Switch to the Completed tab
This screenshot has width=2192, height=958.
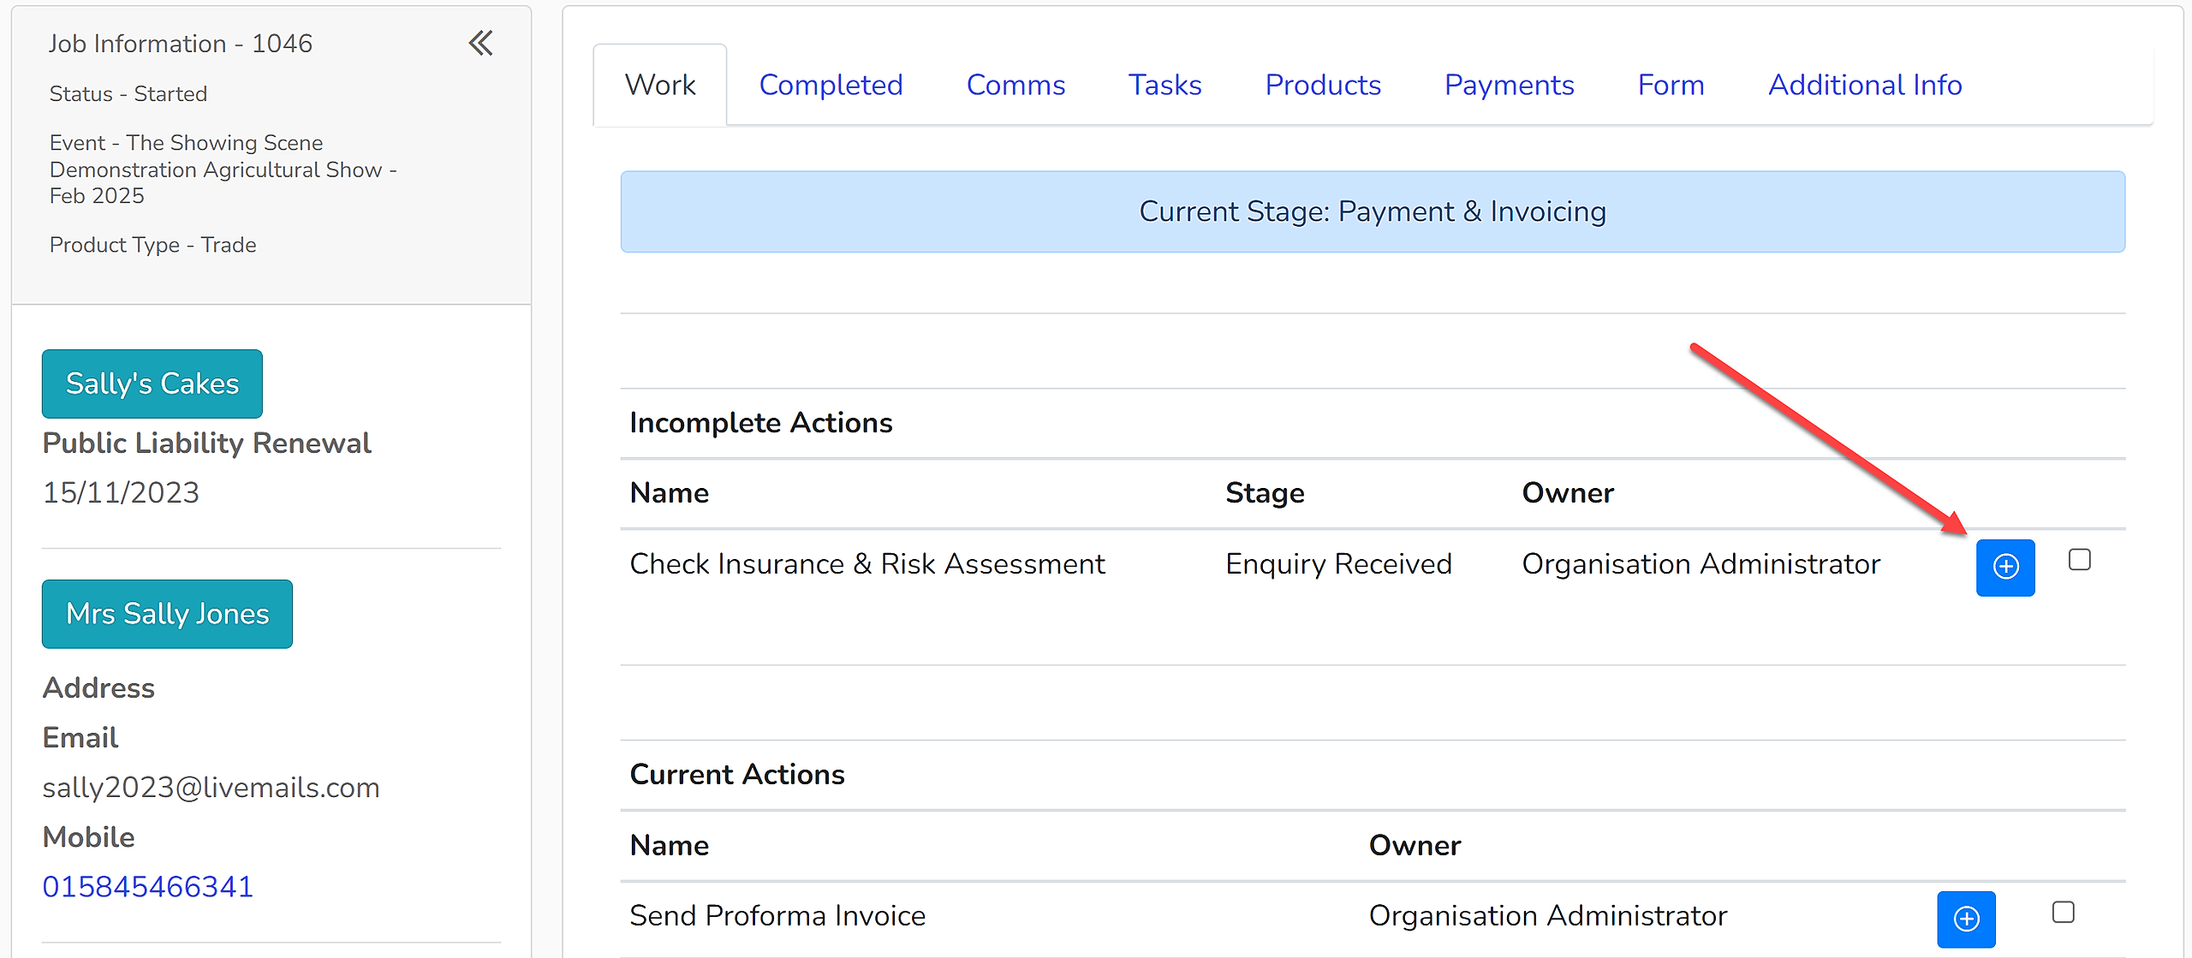tap(831, 85)
